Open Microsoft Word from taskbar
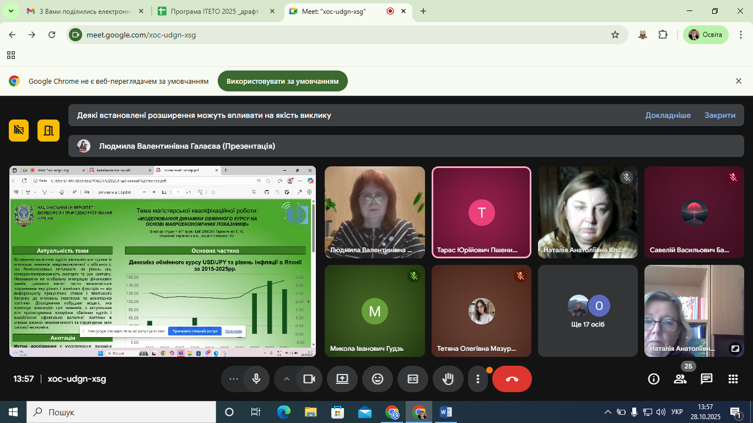 tap(446, 412)
